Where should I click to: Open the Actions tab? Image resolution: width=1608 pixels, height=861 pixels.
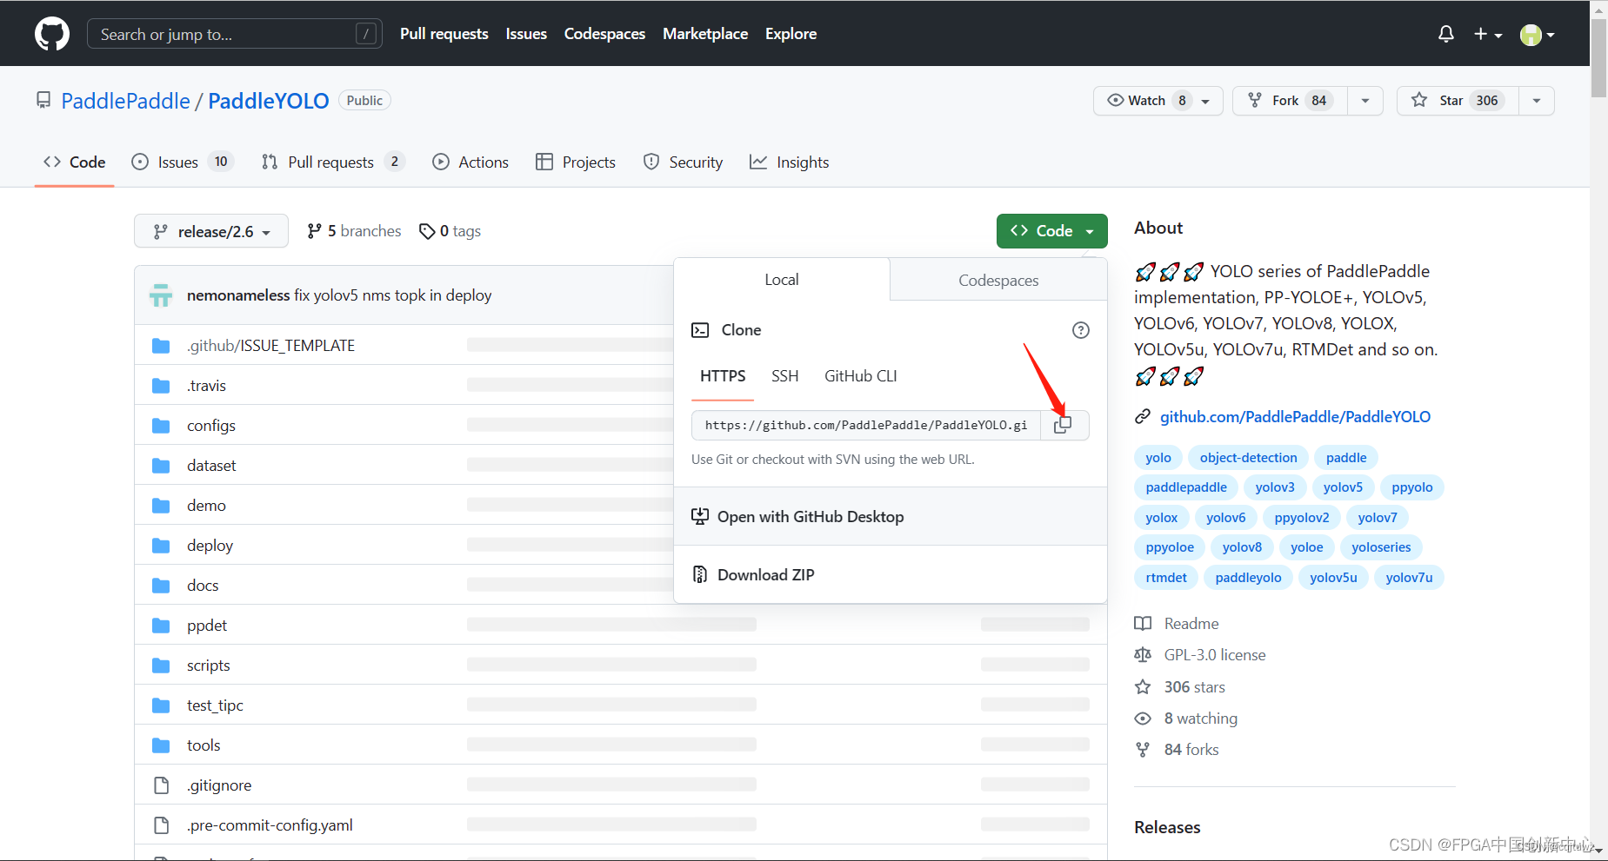coord(470,162)
